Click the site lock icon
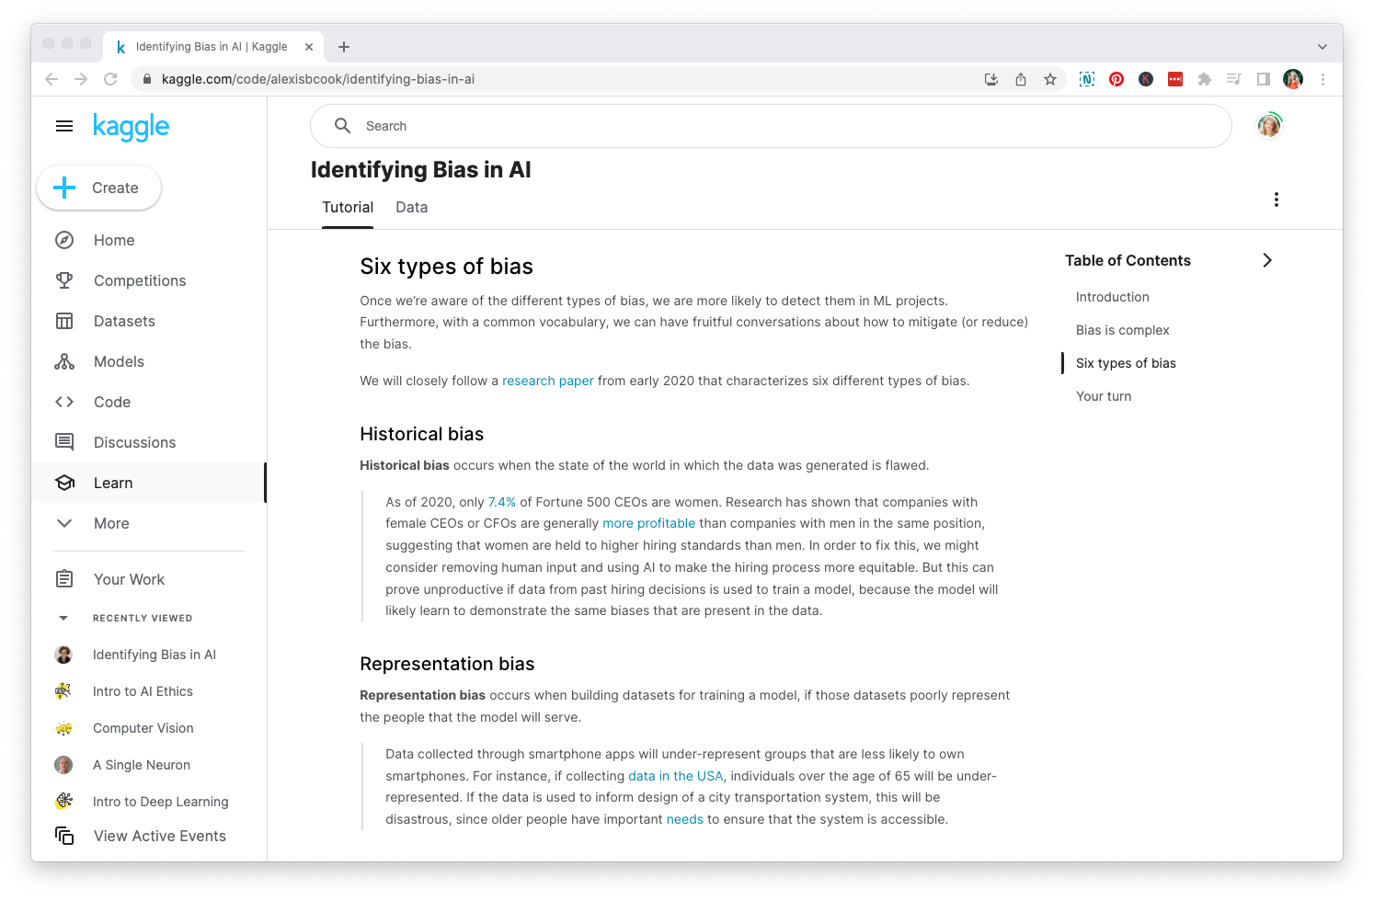This screenshot has height=900, width=1374. click(146, 79)
